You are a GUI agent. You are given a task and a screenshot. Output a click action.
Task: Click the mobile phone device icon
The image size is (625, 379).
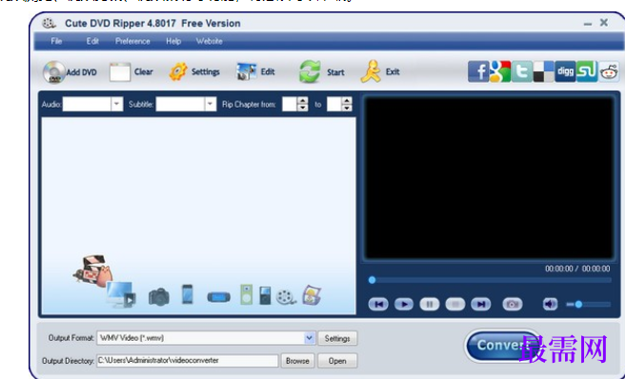click(x=188, y=294)
